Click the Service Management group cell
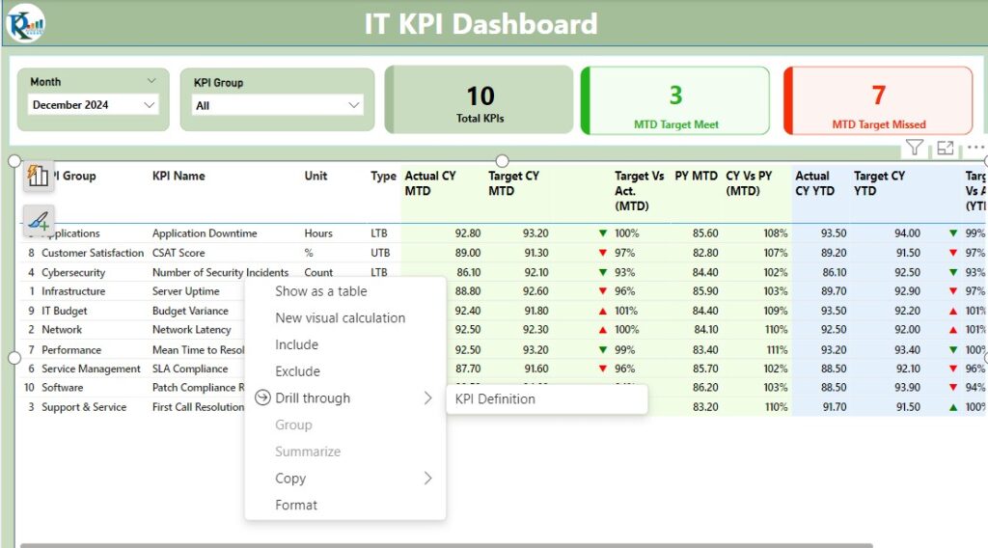Screen dimensions: 988x548 tap(91, 369)
